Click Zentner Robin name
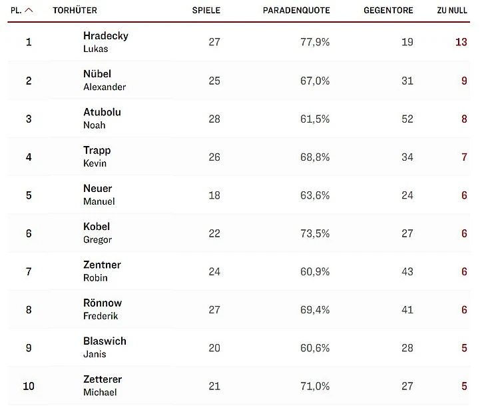Screen dimensions: 486x410 pos(102,271)
